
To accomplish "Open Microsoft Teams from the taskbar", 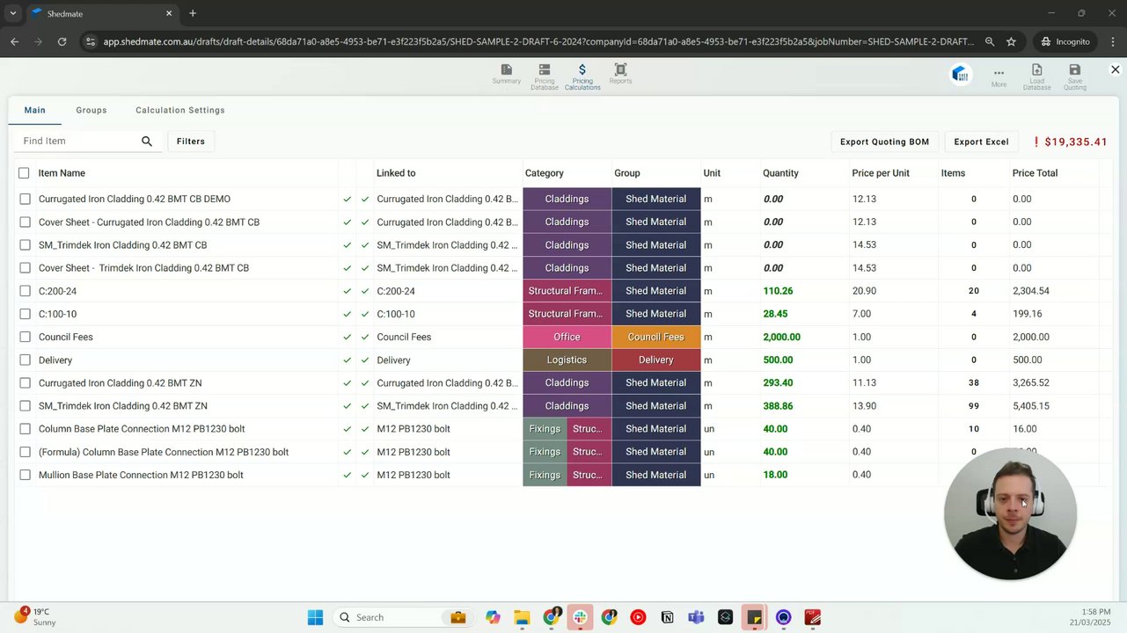I will click(696, 617).
